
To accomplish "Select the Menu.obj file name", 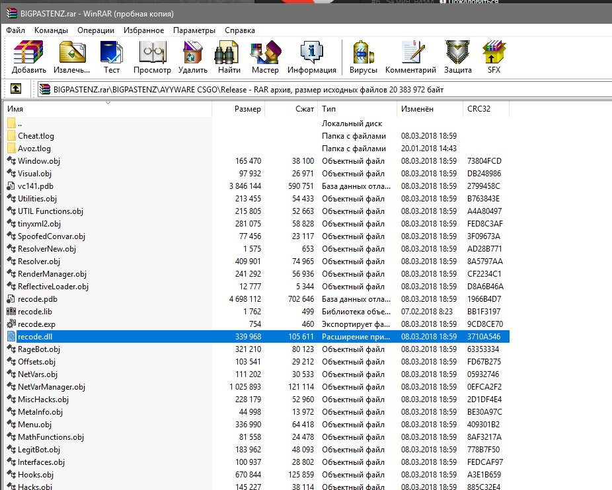I will [35, 425].
